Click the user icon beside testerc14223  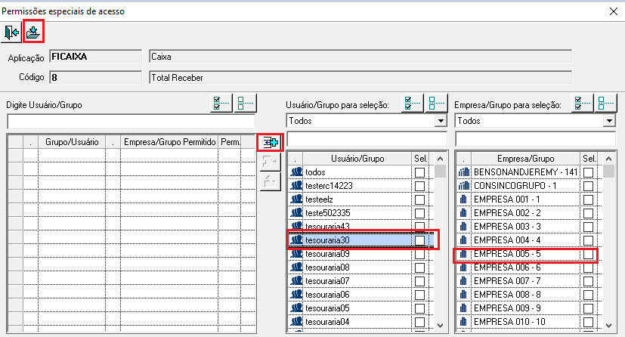click(296, 186)
